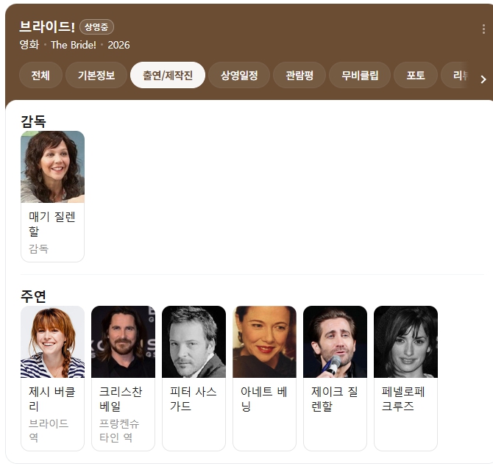493x469 pixels.
Task: Go to the 상영일정 tab
Action: click(x=239, y=75)
